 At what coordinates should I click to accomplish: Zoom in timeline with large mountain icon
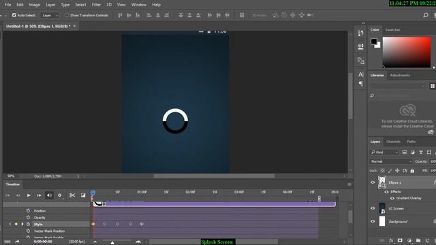[138, 242]
